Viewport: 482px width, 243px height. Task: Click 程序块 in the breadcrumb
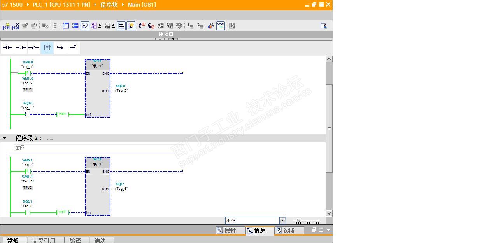click(109, 5)
